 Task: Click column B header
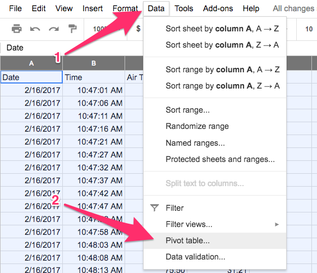94,63
